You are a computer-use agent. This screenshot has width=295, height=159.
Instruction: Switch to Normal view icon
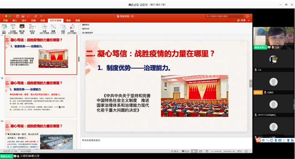[194, 151]
